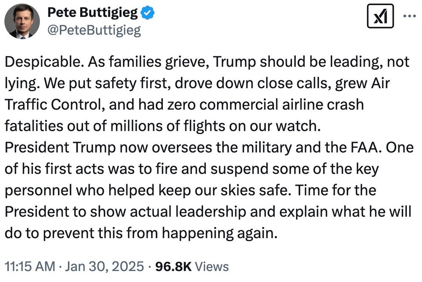View the 96.8K view count

[173, 266]
